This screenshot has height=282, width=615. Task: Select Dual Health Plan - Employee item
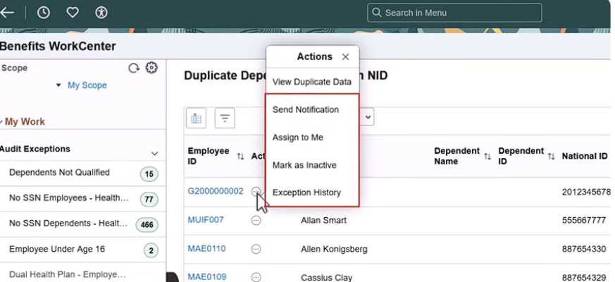pos(67,274)
